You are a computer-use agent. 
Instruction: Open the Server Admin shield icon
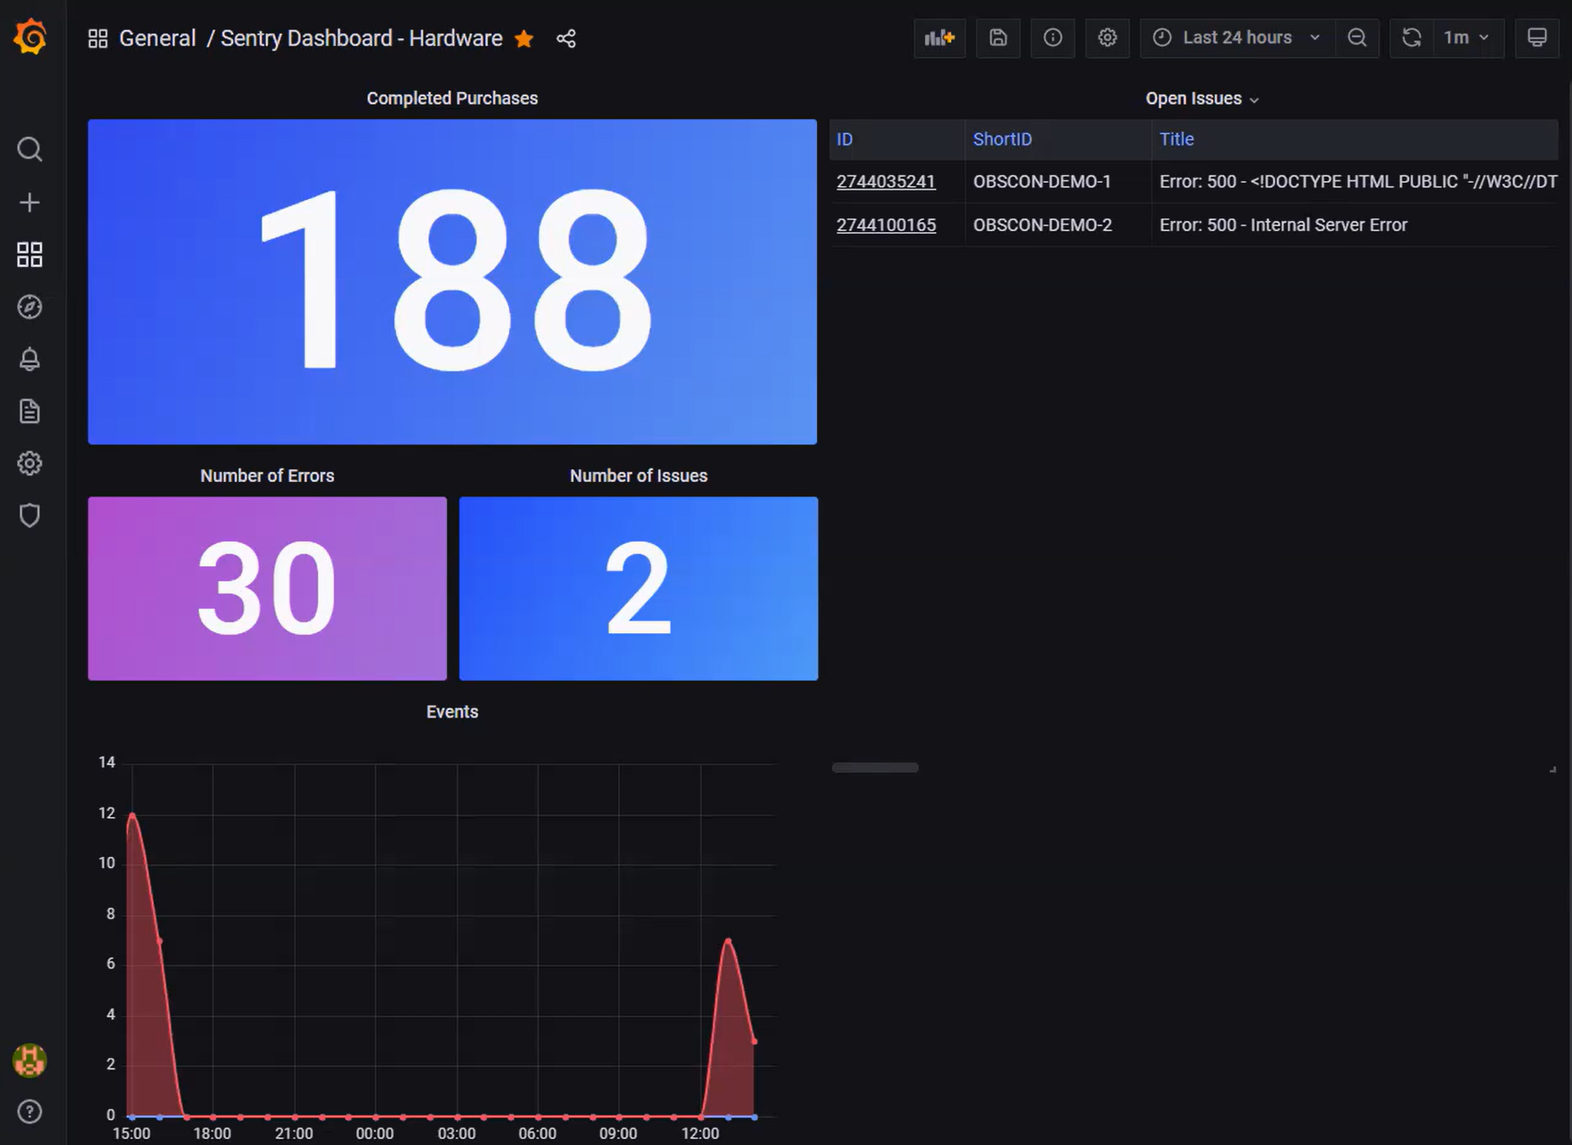click(x=30, y=515)
